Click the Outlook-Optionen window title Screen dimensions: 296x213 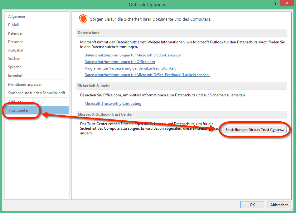point(148,5)
